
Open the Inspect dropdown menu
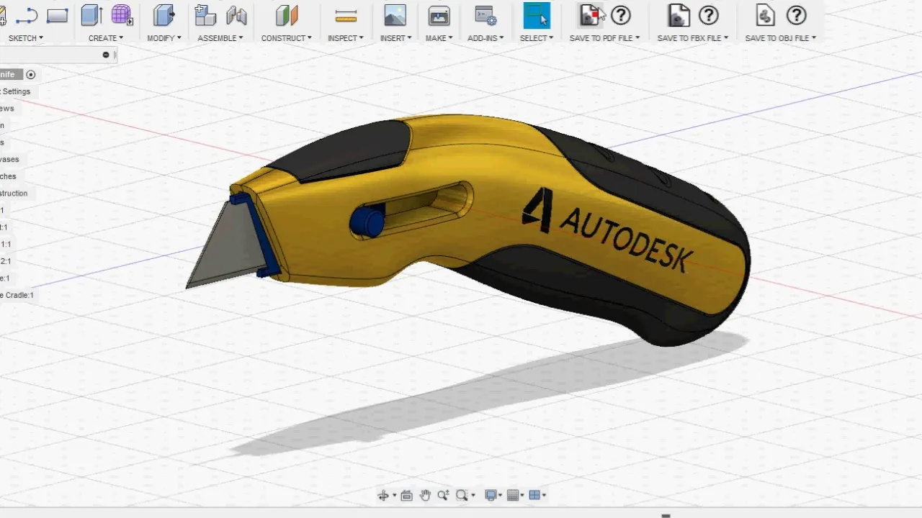(x=346, y=38)
